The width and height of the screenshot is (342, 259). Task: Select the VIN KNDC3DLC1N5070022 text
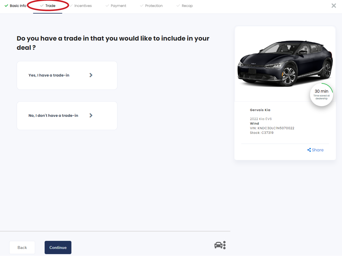(x=272, y=128)
